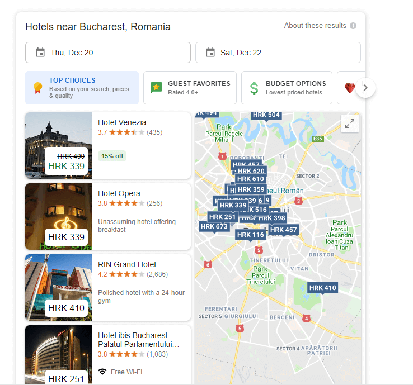This screenshot has width=413, height=385.
Task: Open the About these results link
Action: point(315,26)
